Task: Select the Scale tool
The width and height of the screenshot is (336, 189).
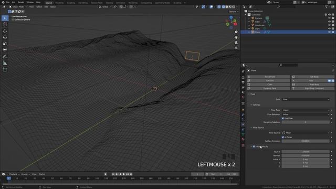Action: (5, 43)
